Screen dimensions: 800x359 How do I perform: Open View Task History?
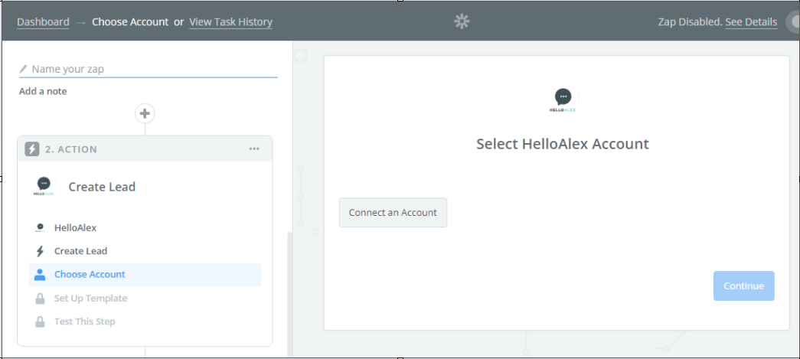230,22
